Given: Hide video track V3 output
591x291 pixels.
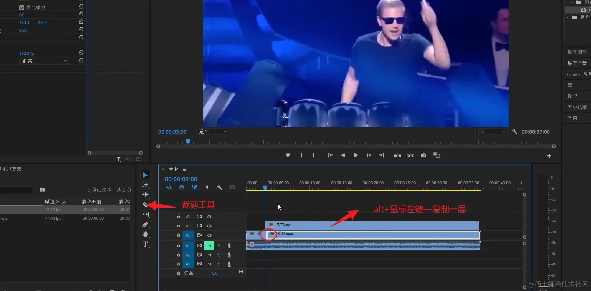Looking at the screenshot, I should pyautogui.click(x=209, y=217).
